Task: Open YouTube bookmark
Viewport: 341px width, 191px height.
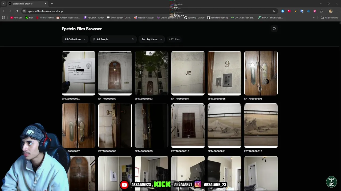Action: pos(16,18)
